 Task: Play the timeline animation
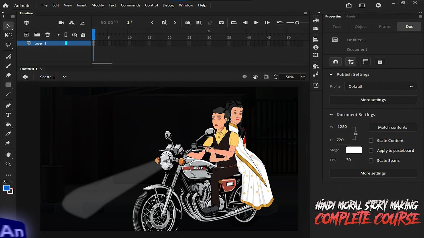[256, 22]
